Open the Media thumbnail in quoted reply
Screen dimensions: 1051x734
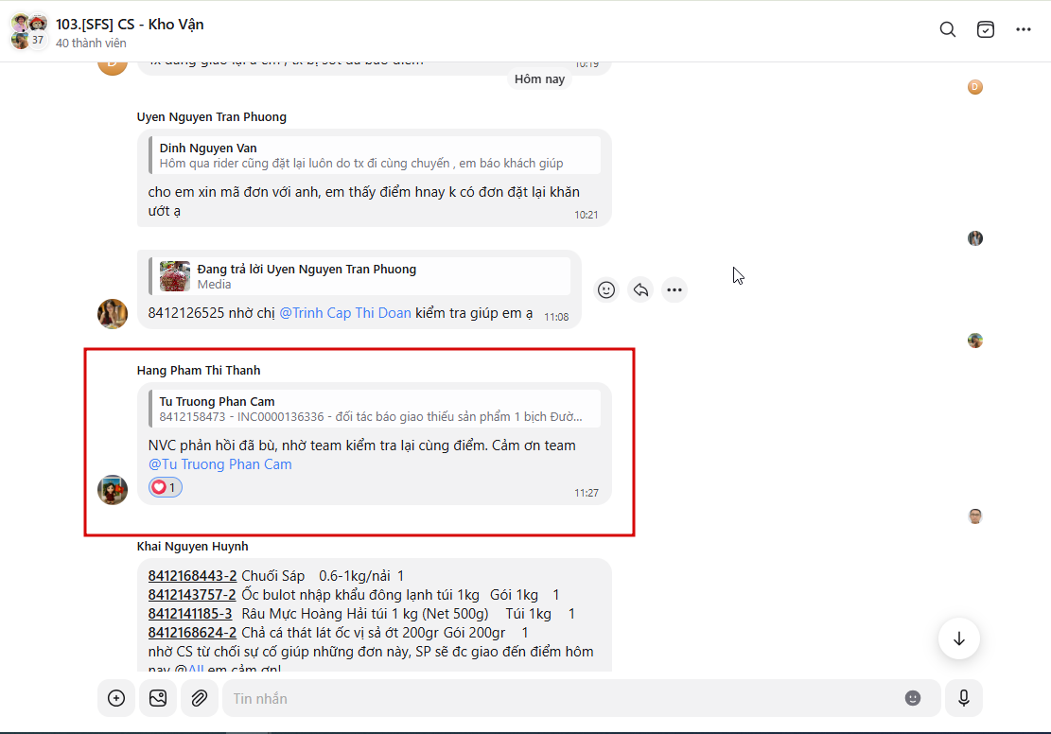[175, 276]
